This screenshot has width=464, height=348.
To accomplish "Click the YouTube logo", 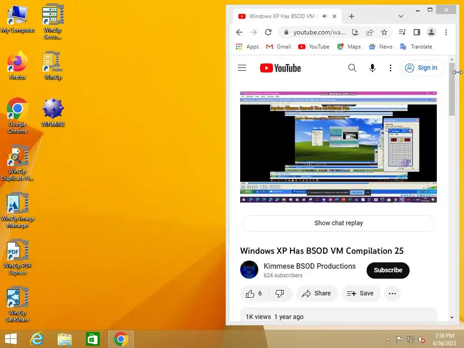I will 280,68.
